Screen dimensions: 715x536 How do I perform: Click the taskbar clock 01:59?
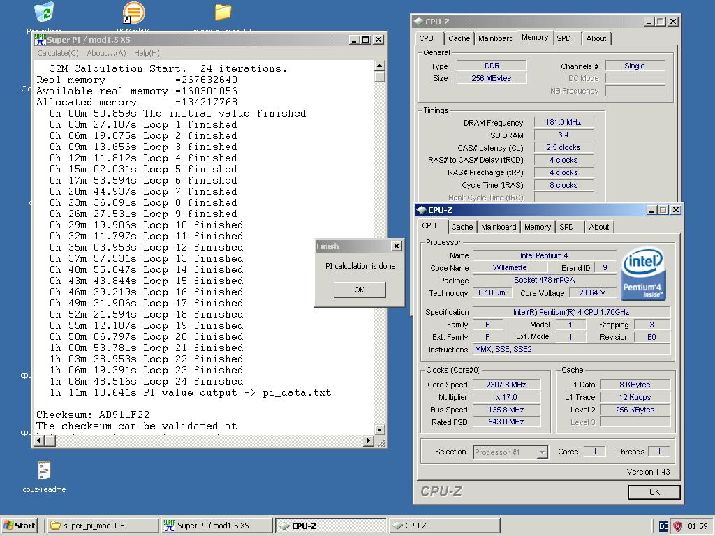click(x=698, y=526)
